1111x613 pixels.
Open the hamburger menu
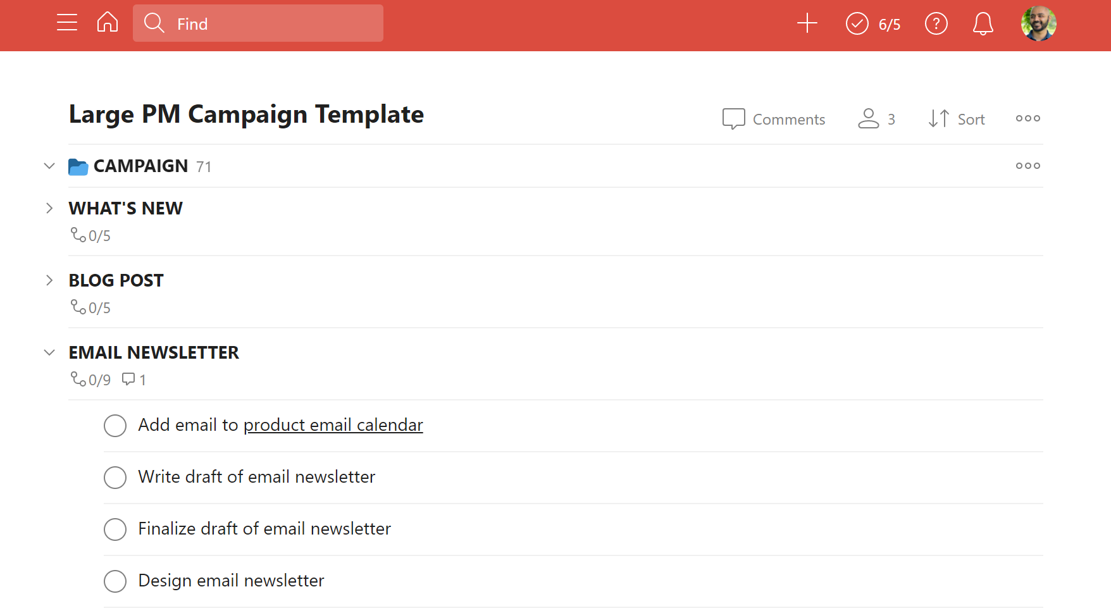pyautogui.click(x=67, y=23)
